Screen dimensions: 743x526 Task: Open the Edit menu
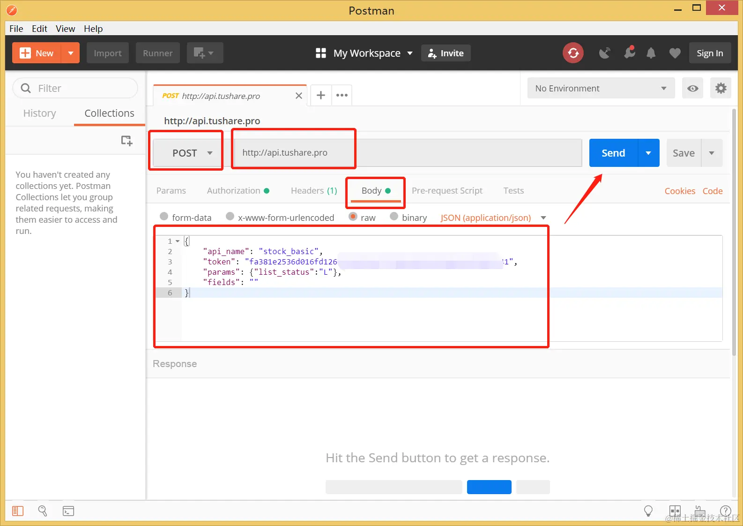click(39, 29)
